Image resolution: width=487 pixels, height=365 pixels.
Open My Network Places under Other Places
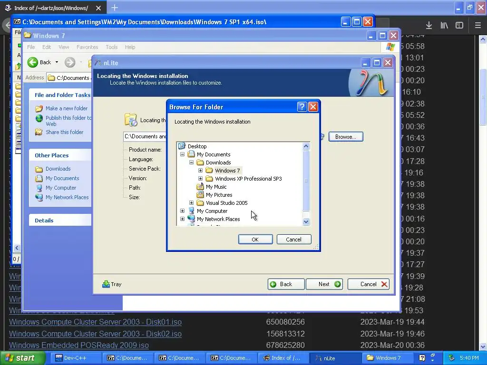click(x=67, y=197)
